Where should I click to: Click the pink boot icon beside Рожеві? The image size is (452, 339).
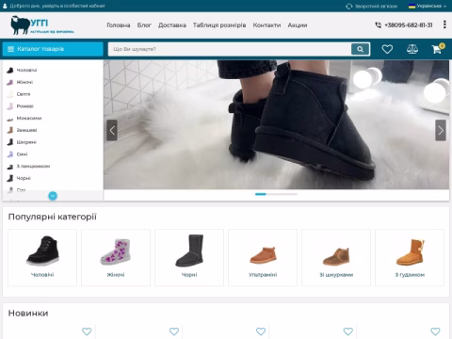coord(10,106)
